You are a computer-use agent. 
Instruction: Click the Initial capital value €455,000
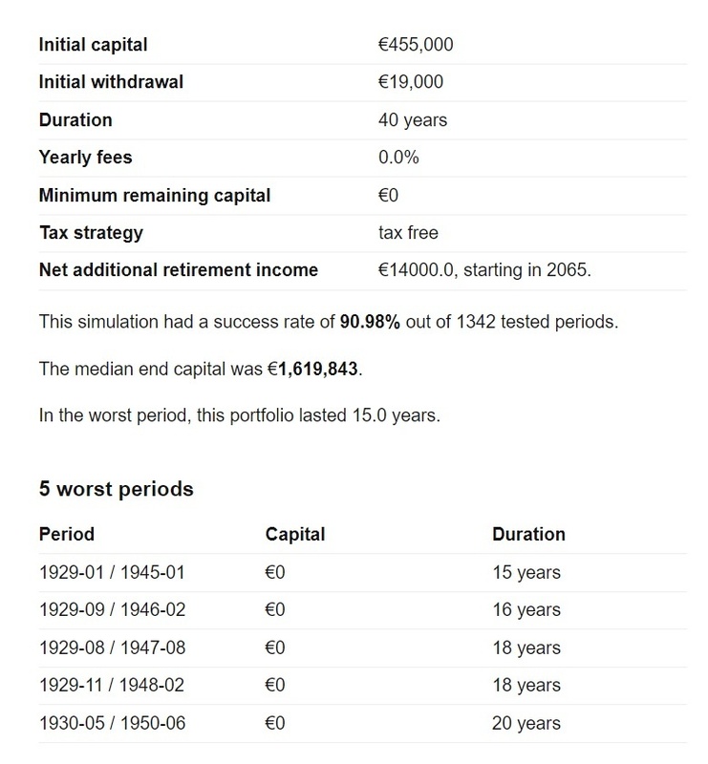coord(416,45)
